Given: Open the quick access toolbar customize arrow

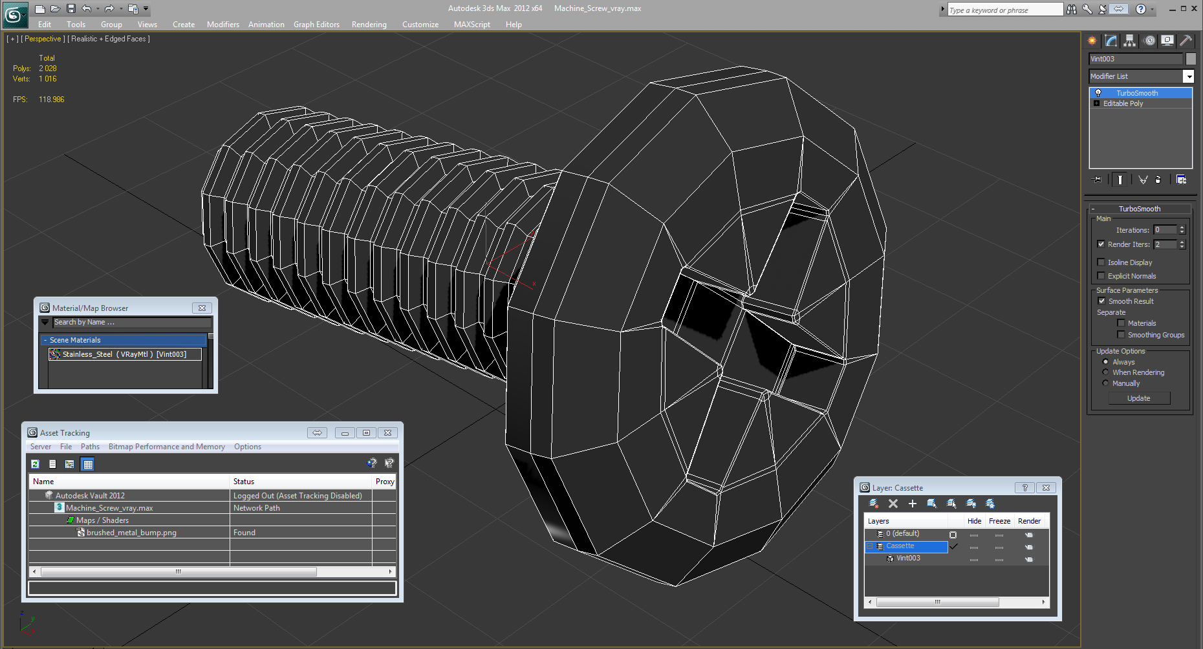Looking at the screenshot, I should (x=146, y=9).
